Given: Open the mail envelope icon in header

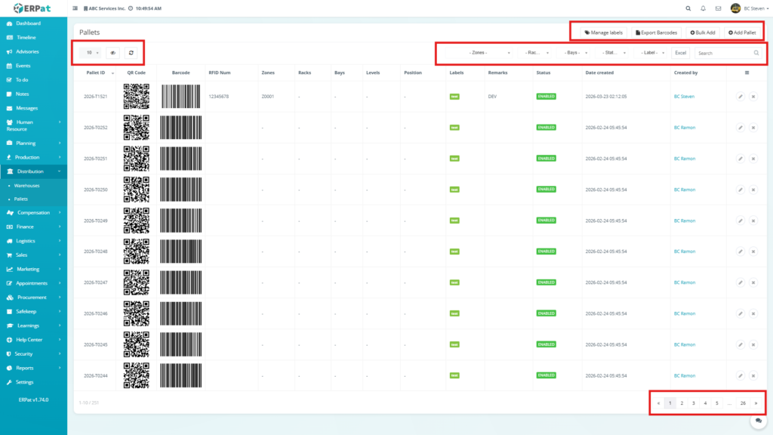Looking at the screenshot, I should point(718,8).
